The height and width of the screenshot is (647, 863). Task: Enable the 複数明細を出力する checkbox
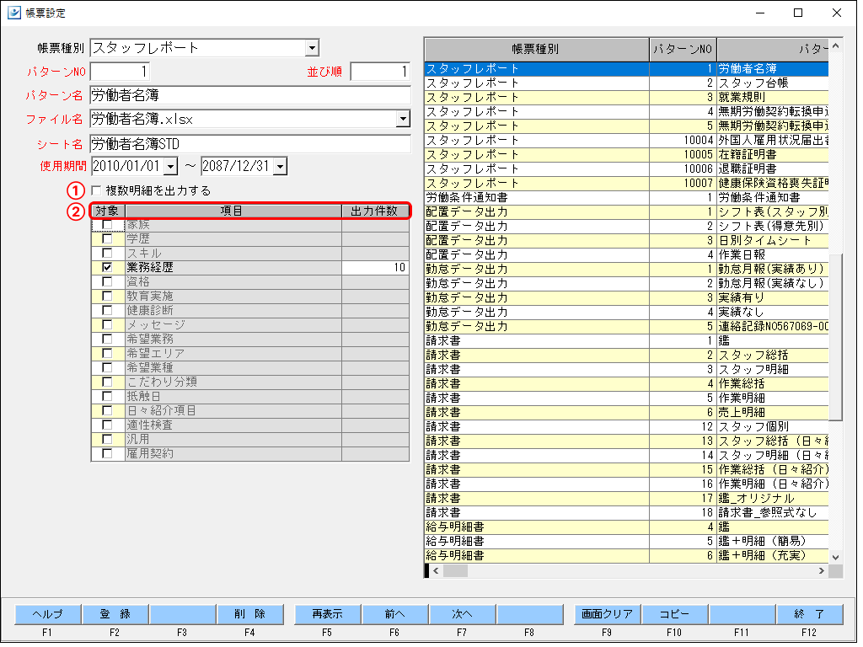point(97,192)
